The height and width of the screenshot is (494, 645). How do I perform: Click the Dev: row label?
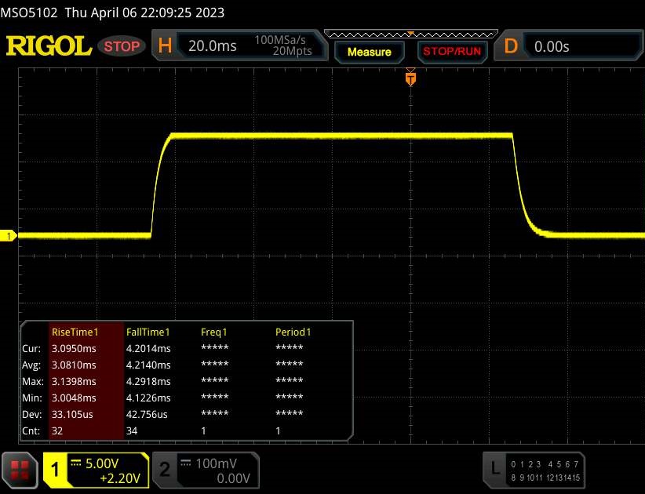pos(31,414)
